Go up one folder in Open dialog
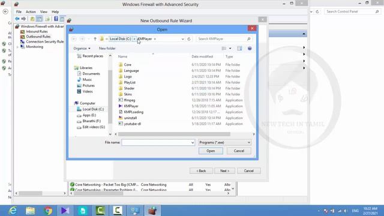 95,39
